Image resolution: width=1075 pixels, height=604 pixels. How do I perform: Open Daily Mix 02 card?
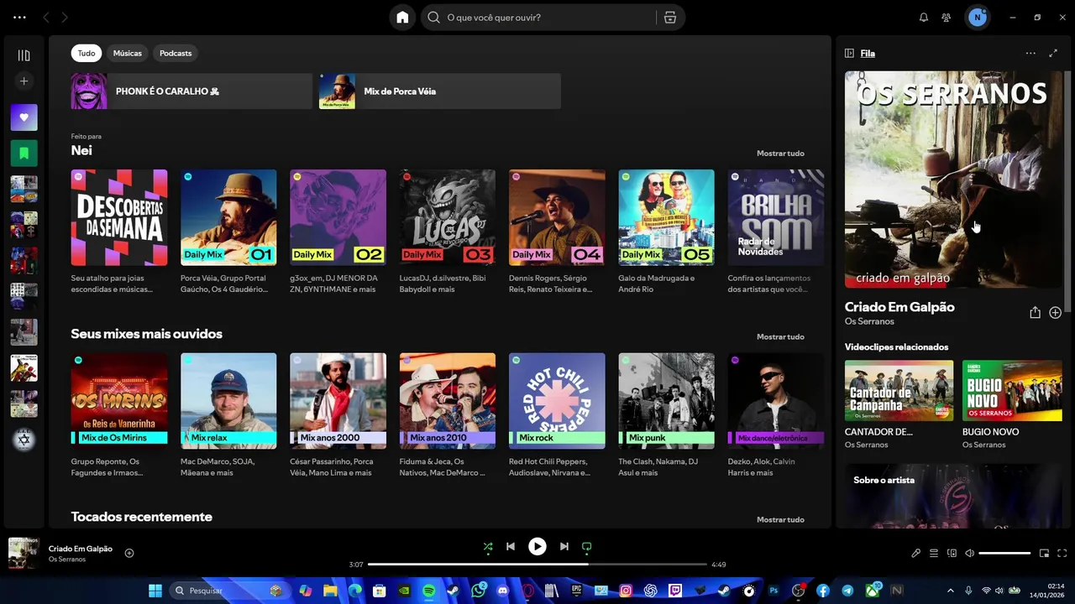point(338,232)
